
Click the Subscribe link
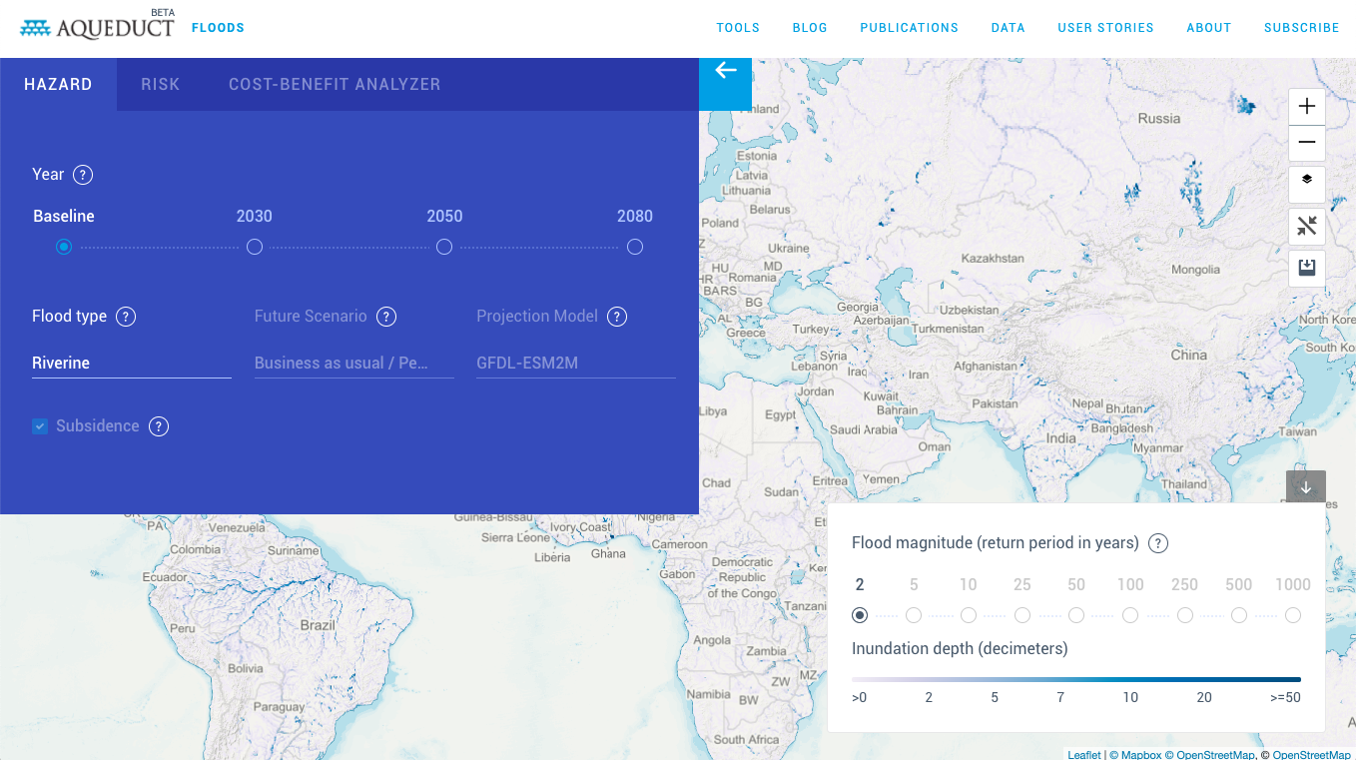point(1302,28)
